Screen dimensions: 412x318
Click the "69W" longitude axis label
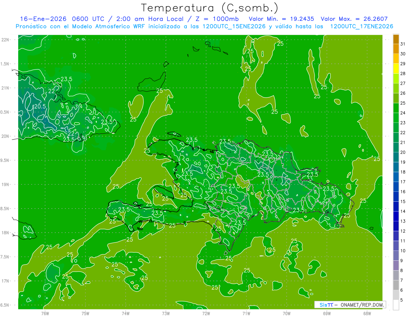327,313
